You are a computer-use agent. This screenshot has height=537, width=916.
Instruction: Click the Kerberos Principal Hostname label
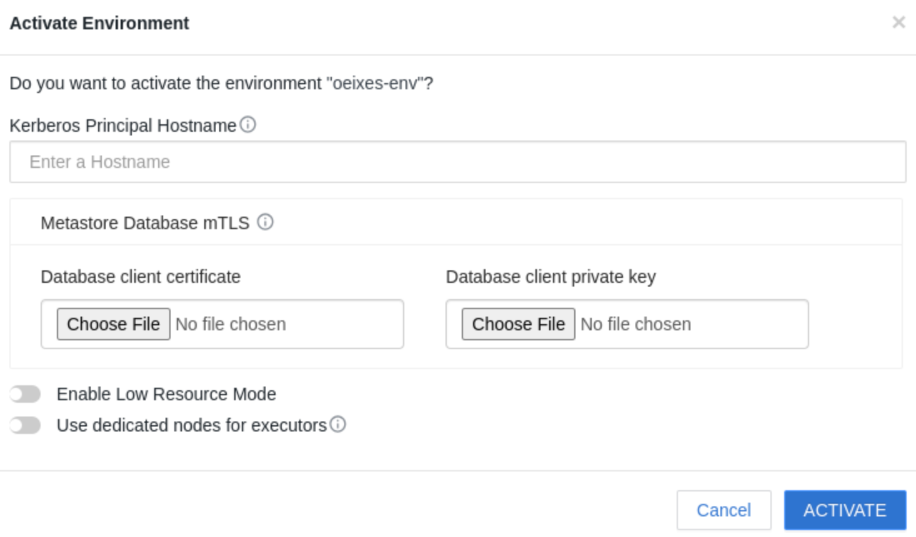(x=122, y=126)
